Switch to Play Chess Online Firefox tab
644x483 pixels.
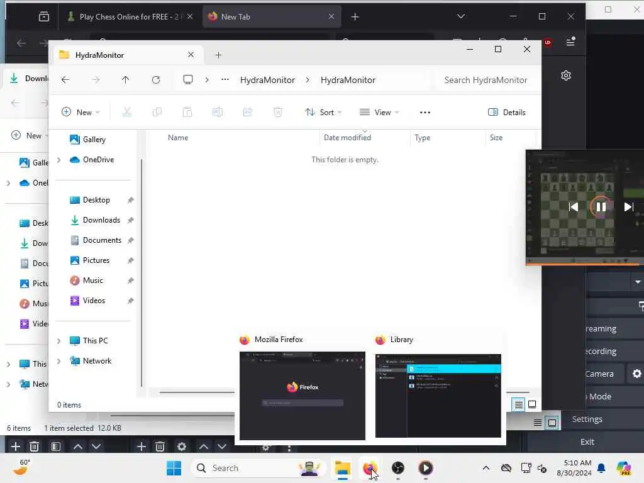click(131, 17)
